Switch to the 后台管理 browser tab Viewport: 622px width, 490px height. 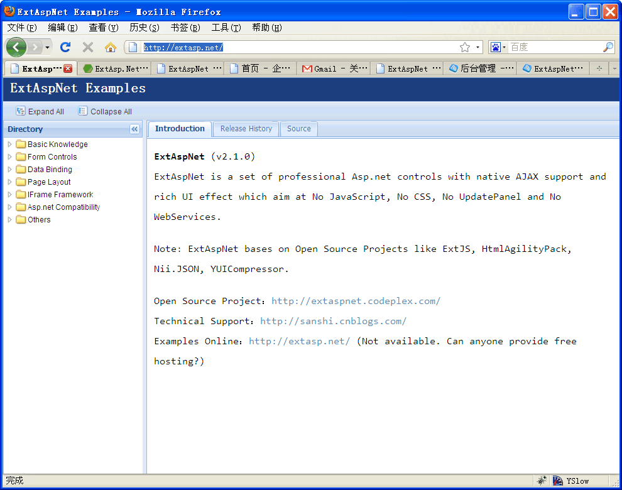click(x=480, y=68)
